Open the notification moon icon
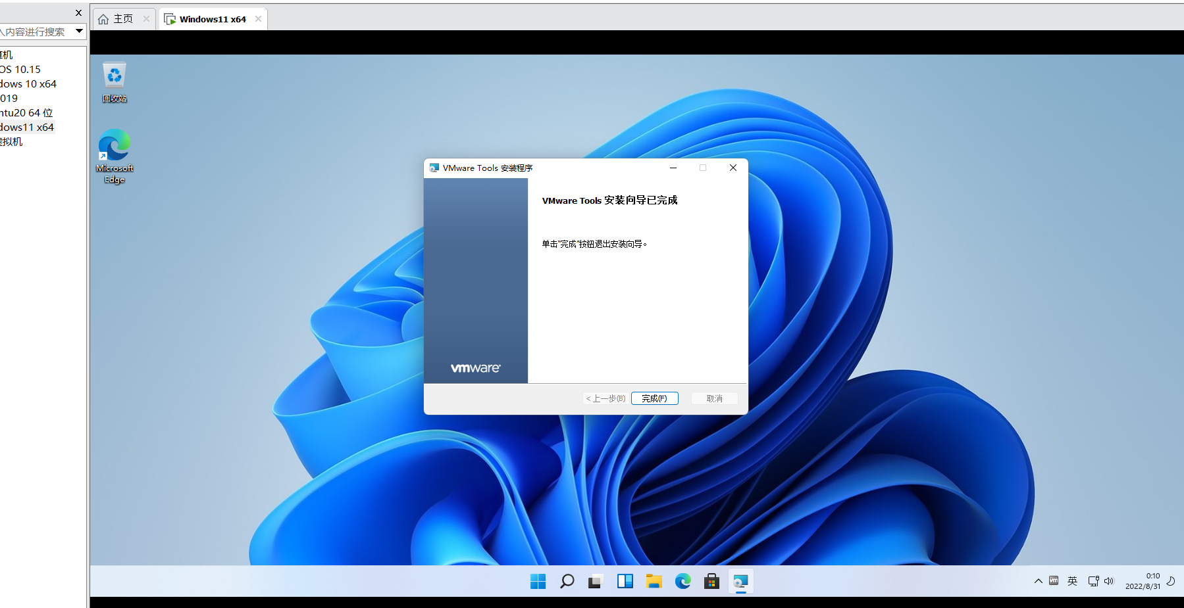The height and width of the screenshot is (608, 1184). click(1171, 581)
